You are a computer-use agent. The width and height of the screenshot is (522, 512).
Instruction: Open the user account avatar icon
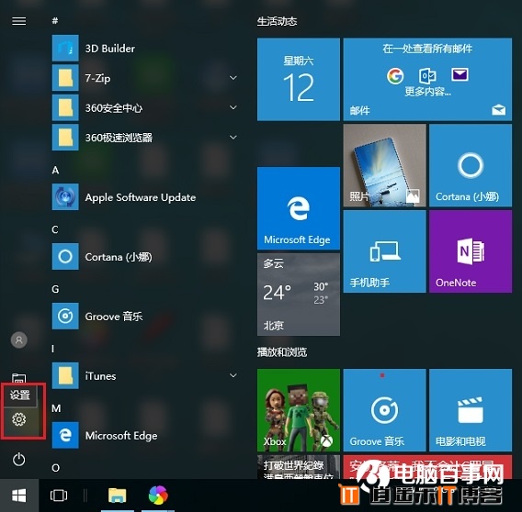(x=19, y=339)
